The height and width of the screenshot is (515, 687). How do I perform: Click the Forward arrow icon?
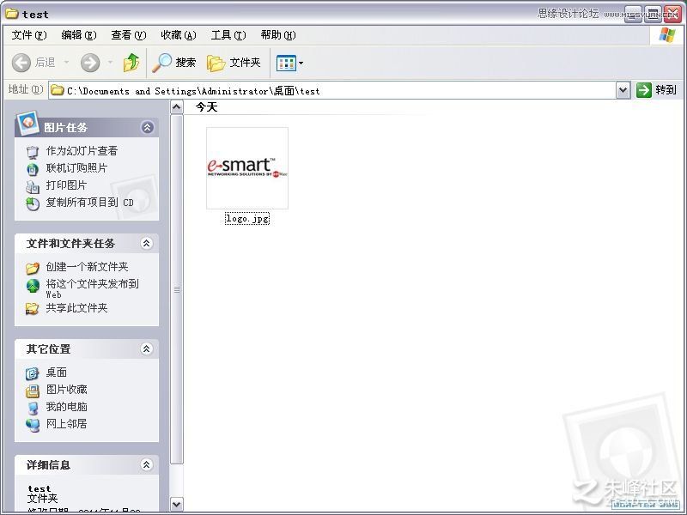(x=90, y=63)
